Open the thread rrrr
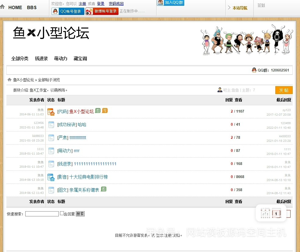 tap(76, 151)
